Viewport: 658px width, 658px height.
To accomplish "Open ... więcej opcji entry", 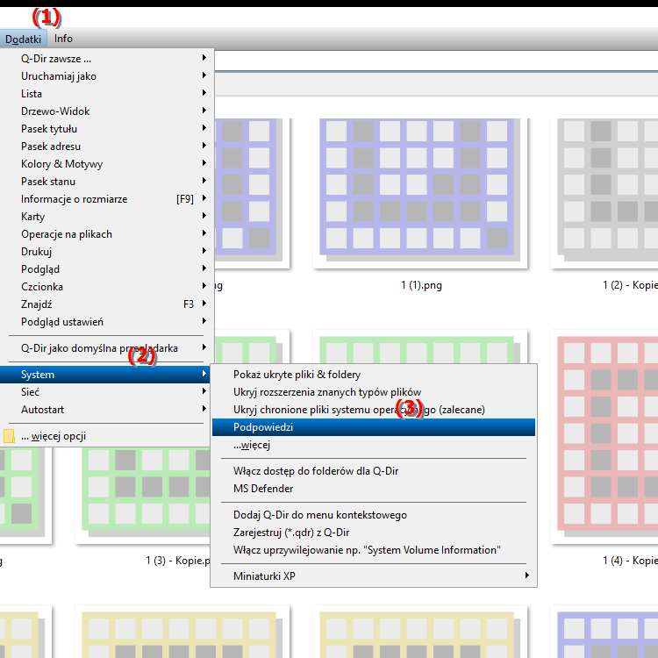I will 107,436.
